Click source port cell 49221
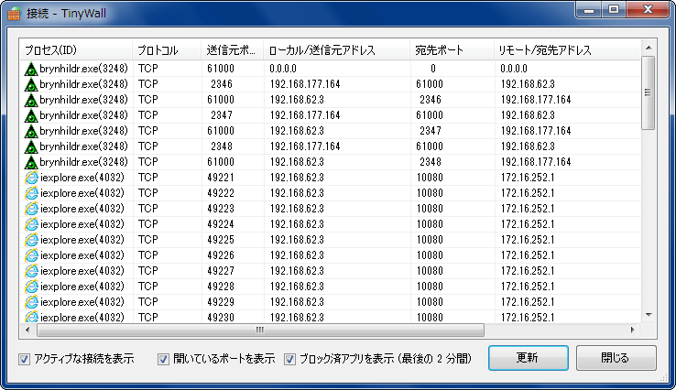Image resolution: width=676 pixels, height=390 pixels. coord(221,178)
